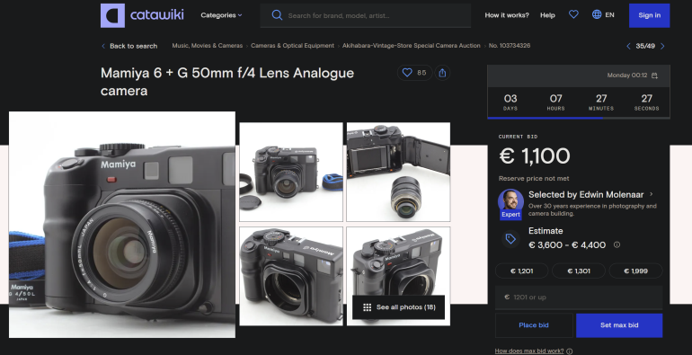Click the Reserve price not met notice
692x355 pixels.
click(x=534, y=178)
